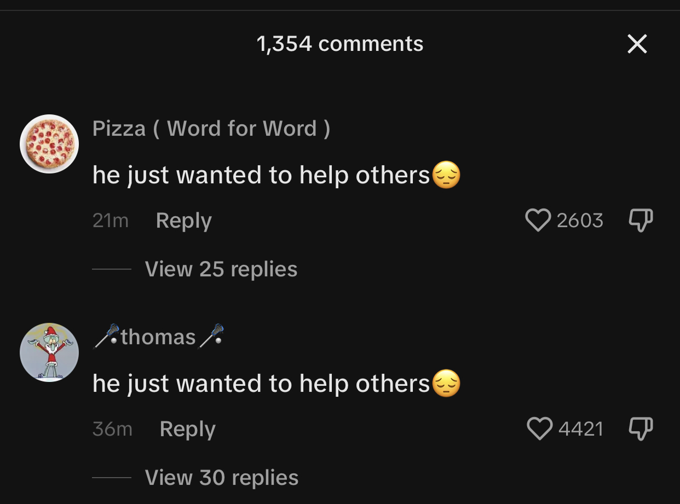Reply to the Pizza comment
The height and width of the screenshot is (504, 680).
(183, 221)
